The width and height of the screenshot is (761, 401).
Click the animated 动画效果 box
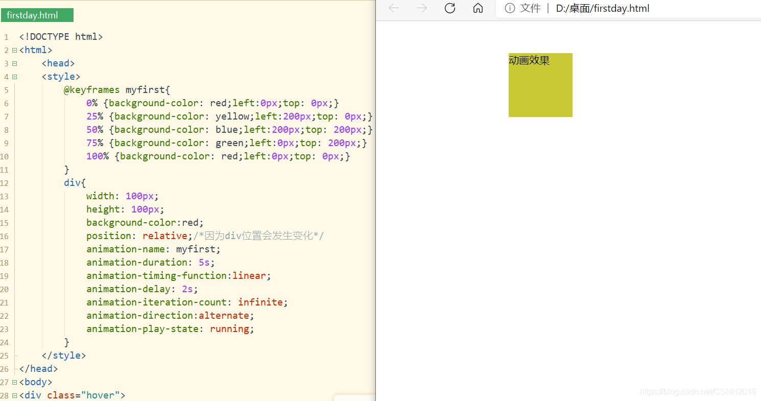(540, 85)
